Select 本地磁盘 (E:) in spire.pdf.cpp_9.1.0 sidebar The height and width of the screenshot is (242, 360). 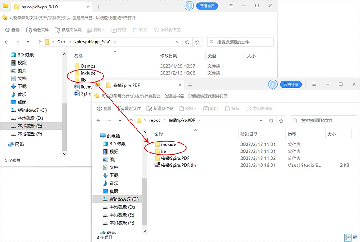(31, 126)
